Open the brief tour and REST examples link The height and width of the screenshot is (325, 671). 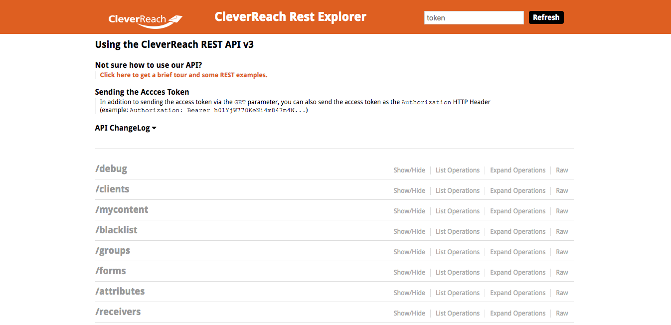183,75
